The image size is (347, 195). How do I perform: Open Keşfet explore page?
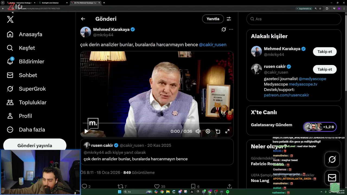click(21, 48)
